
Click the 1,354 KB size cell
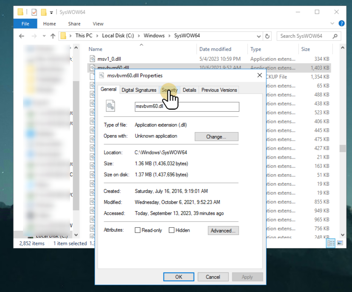click(x=320, y=77)
